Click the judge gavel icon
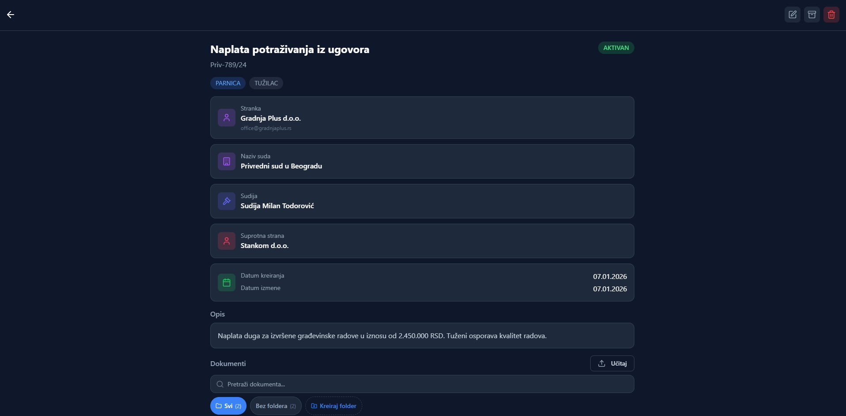846x416 pixels. (x=227, y=201)
